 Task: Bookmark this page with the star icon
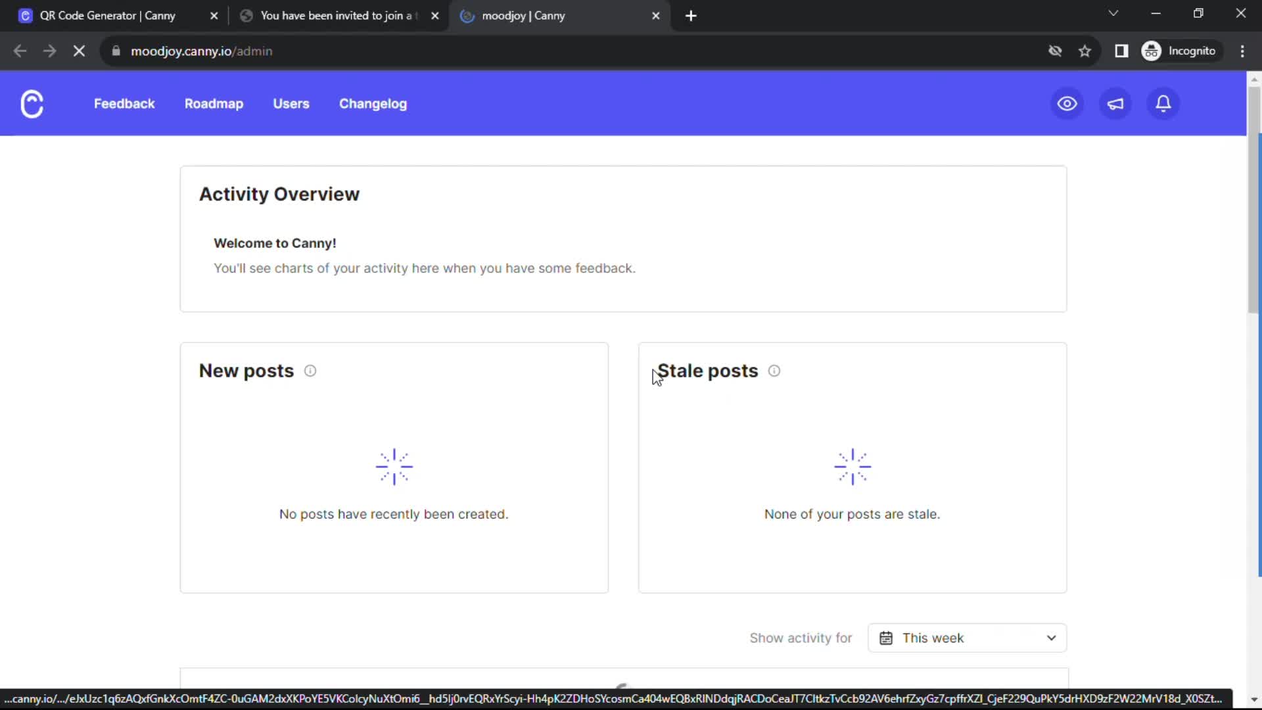tap(1085, 51)
